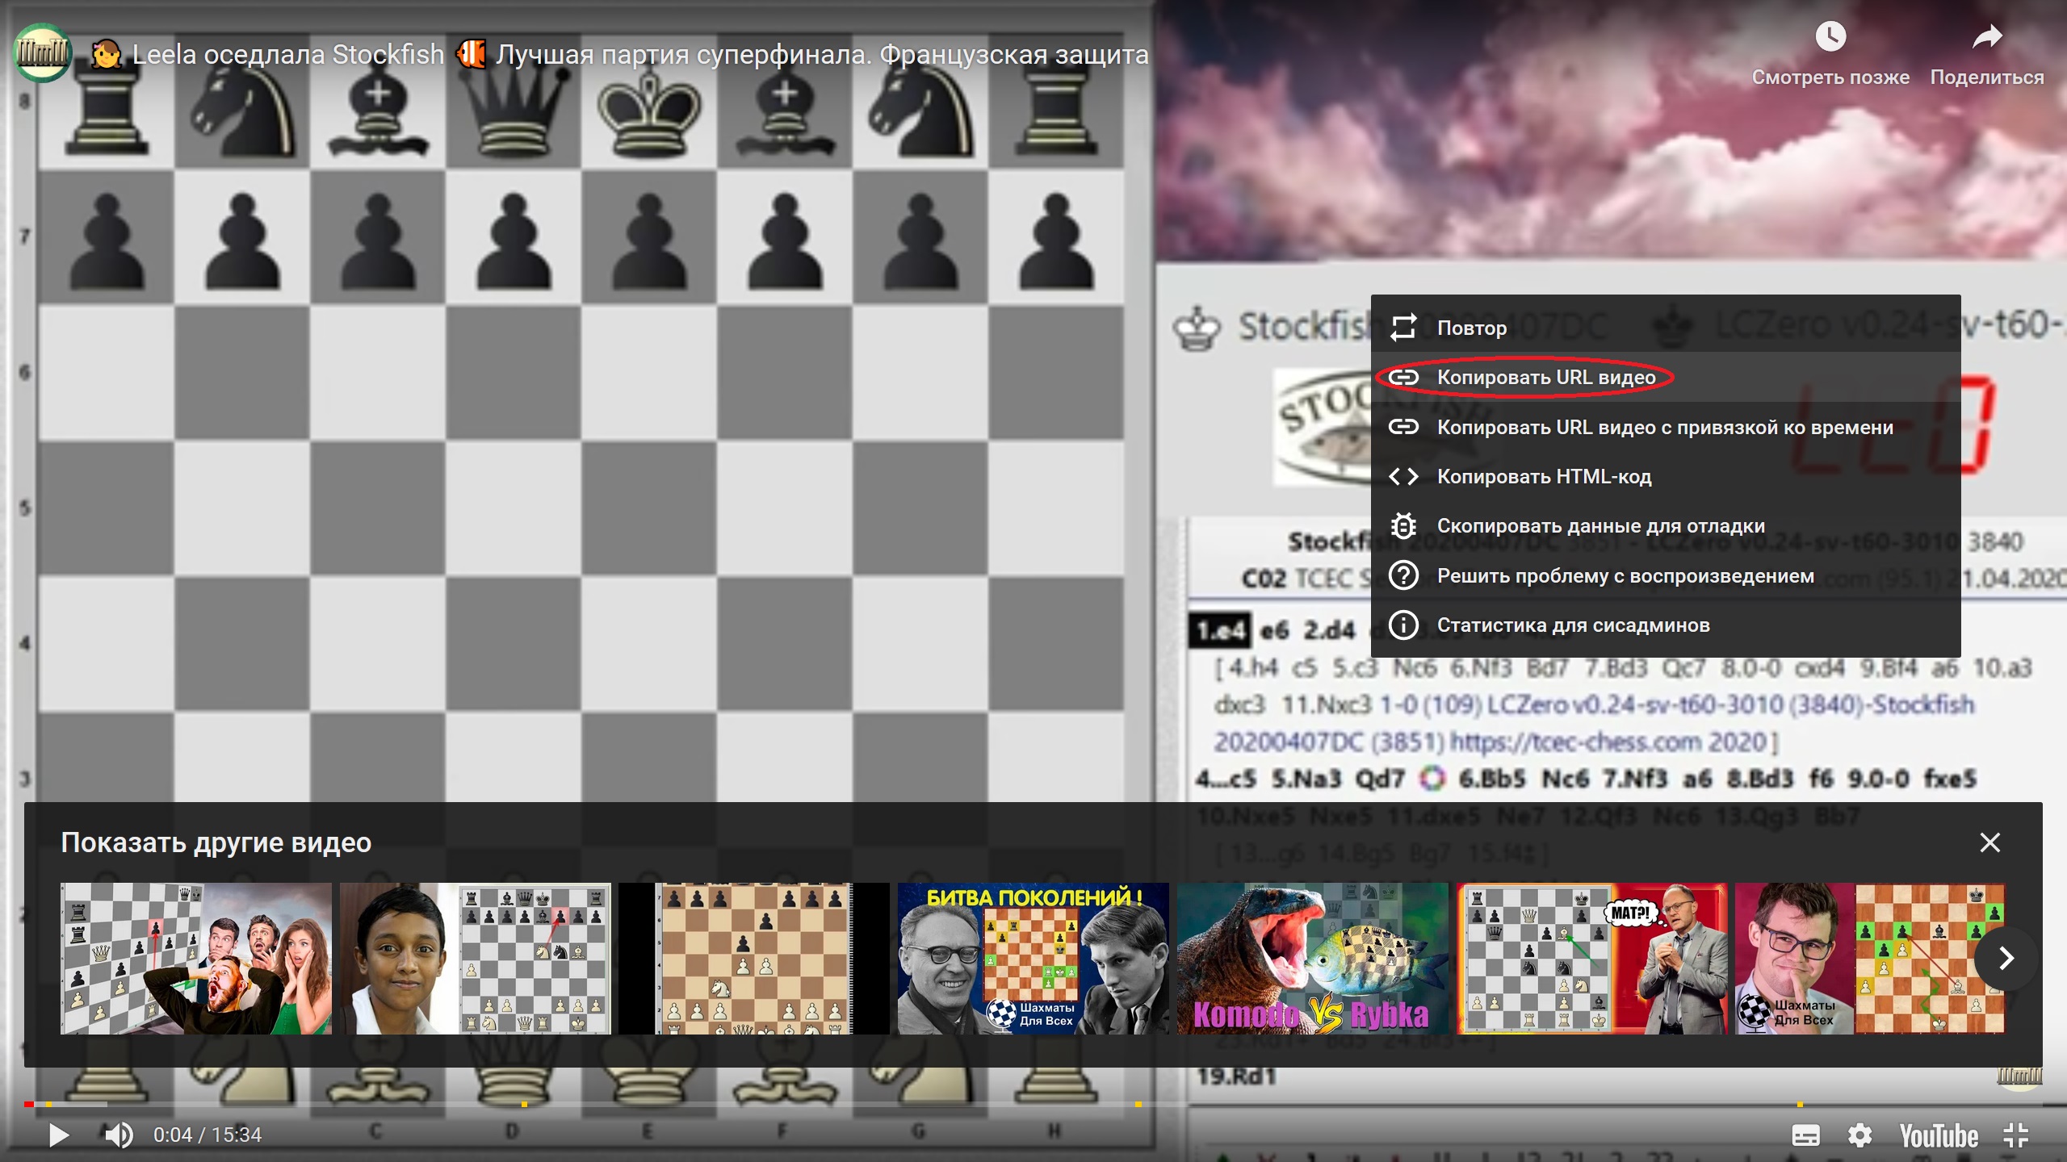
Task: Click the channel avatar icon beside the title
Action: tap(43, 53)
